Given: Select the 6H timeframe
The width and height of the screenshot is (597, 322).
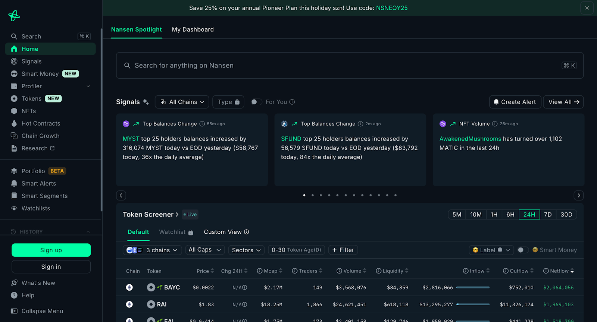Looking at the screenshot, I should point(510,215).
